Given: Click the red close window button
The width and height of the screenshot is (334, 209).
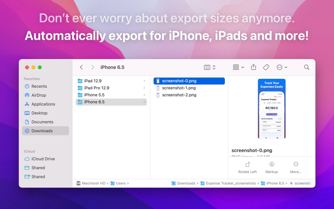Looking at the screenshot, I should tap(27, 68).
